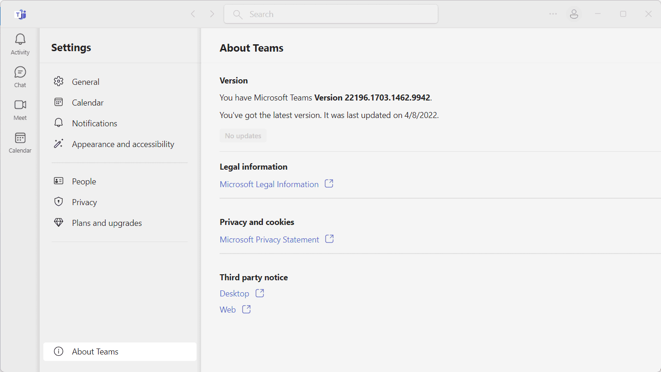The width and height of the screenshot is (661, 372).
Task: Open the Web third party notice
Action: click(x=227, y=309)
